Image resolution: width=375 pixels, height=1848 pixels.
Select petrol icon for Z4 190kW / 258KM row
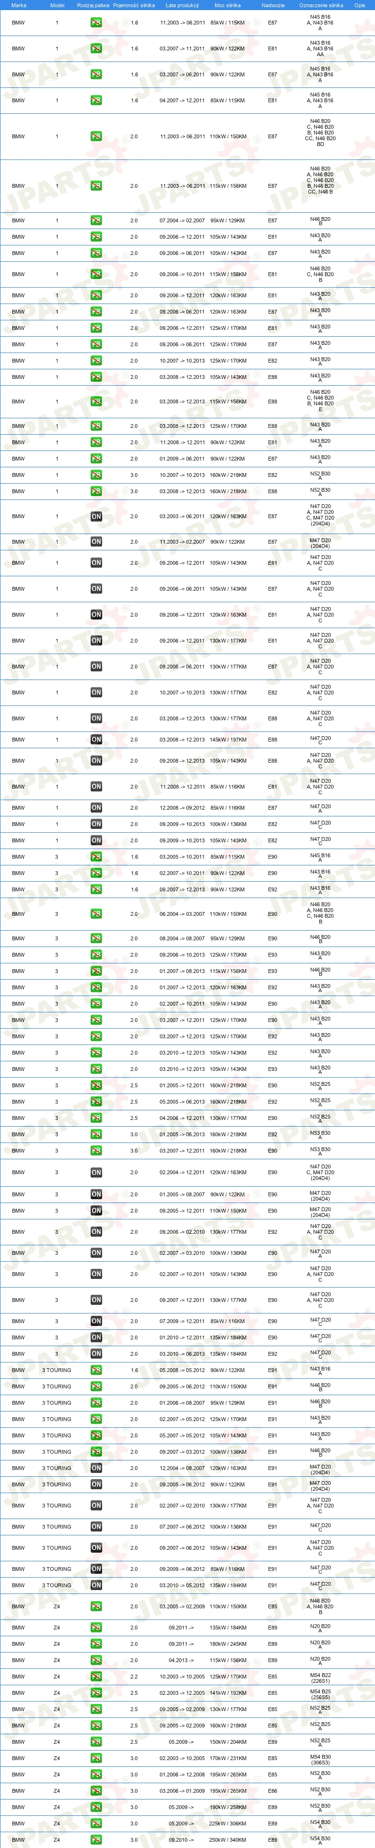point(96,1807)
